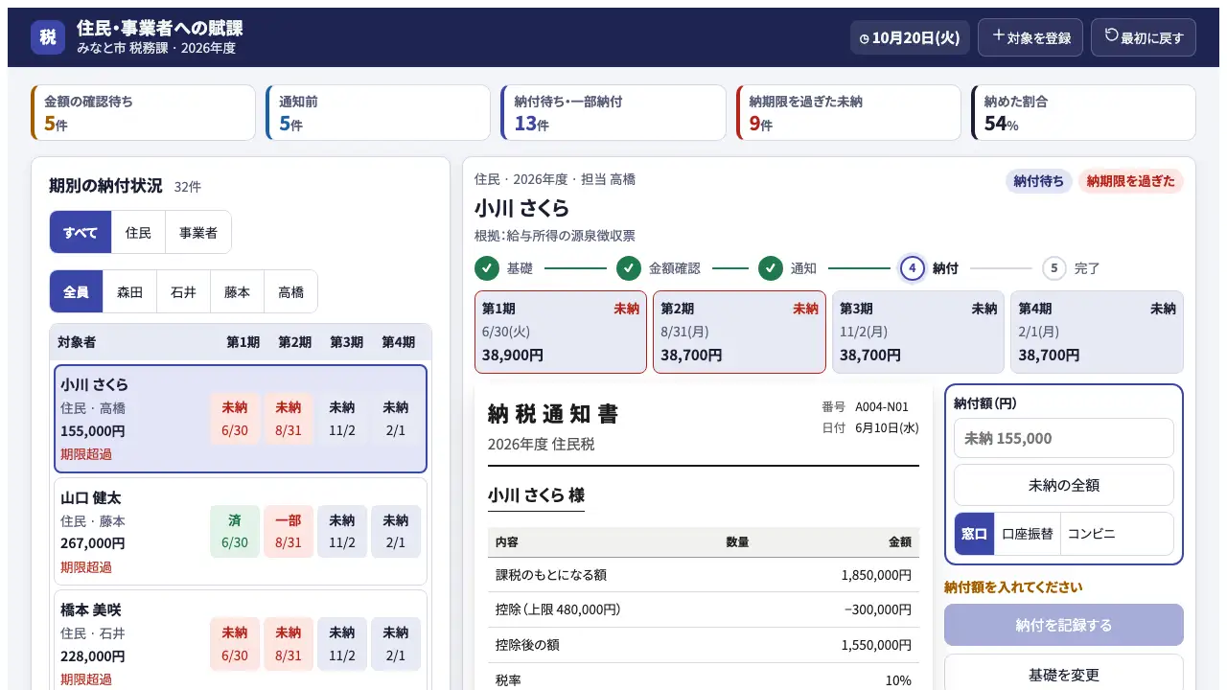This screenshot has width=1227, height=690.
Task: Filter list by 事業者
Action: 198,232
